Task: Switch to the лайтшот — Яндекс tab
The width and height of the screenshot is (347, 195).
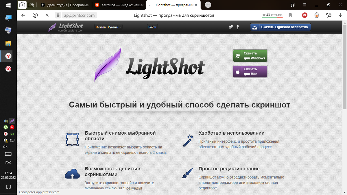Action: tap(119, 5)
